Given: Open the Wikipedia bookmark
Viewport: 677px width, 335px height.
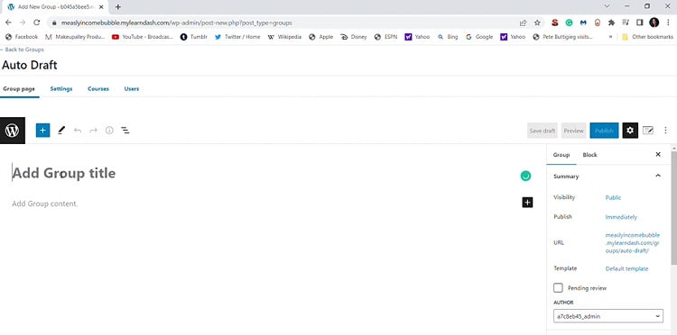Looking at the screenshot, I should [284, 37].
